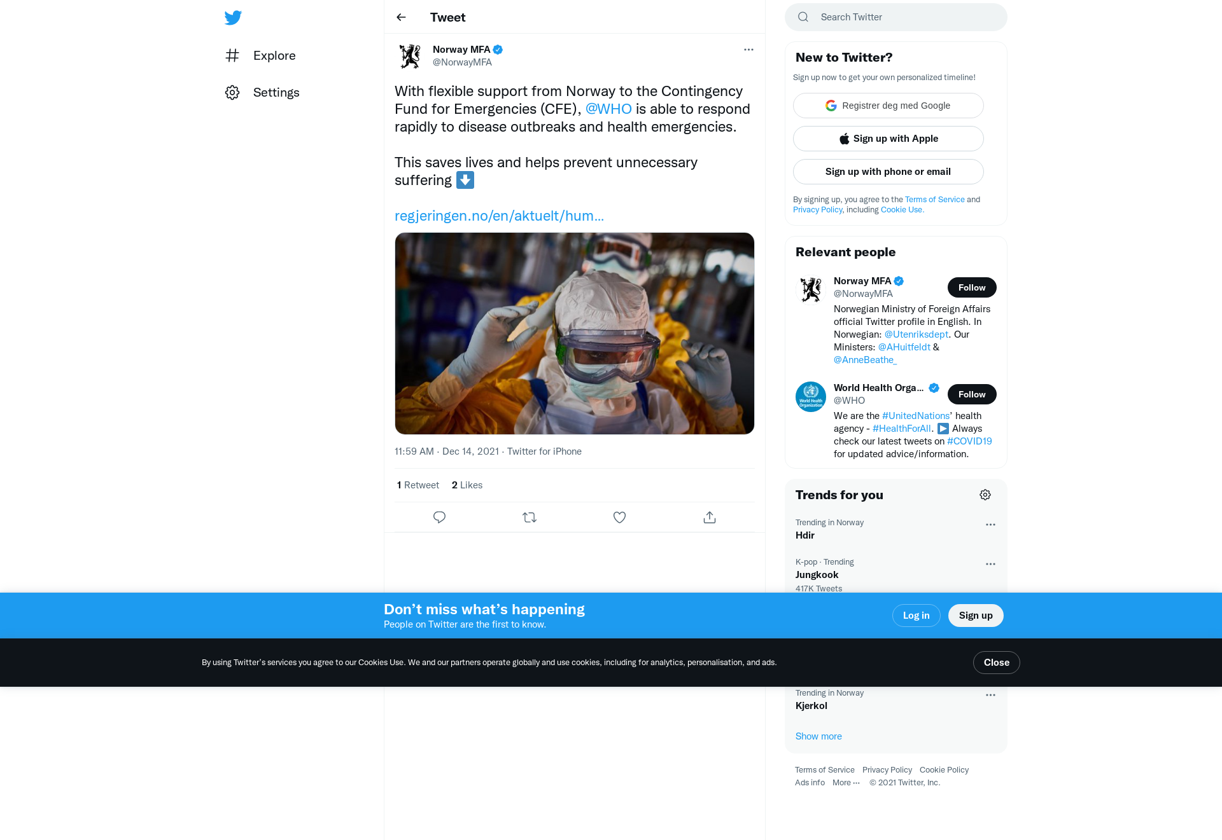Screen dimensions: 1222x840
Task: Open more options for the Jungkook trend
Action: pyautogui.click(x=990, y=564)
